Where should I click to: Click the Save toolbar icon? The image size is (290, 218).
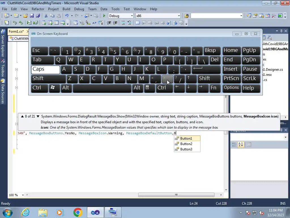pyautogui.click(x=32, y=16)
